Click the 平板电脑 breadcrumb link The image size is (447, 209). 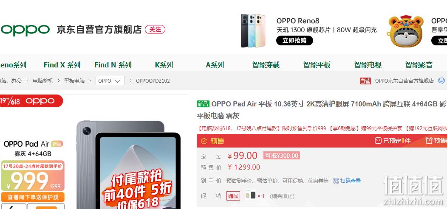pos(74,81)
